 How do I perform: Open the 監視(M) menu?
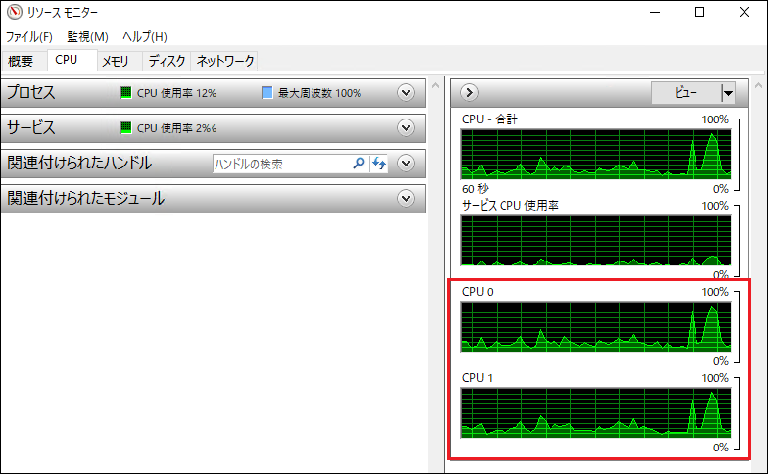87,37
